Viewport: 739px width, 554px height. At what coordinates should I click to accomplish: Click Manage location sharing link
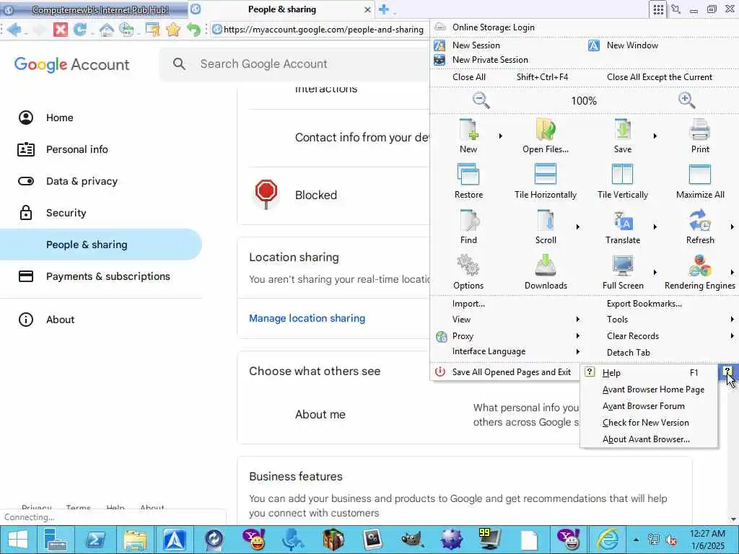tap(307, 318)
